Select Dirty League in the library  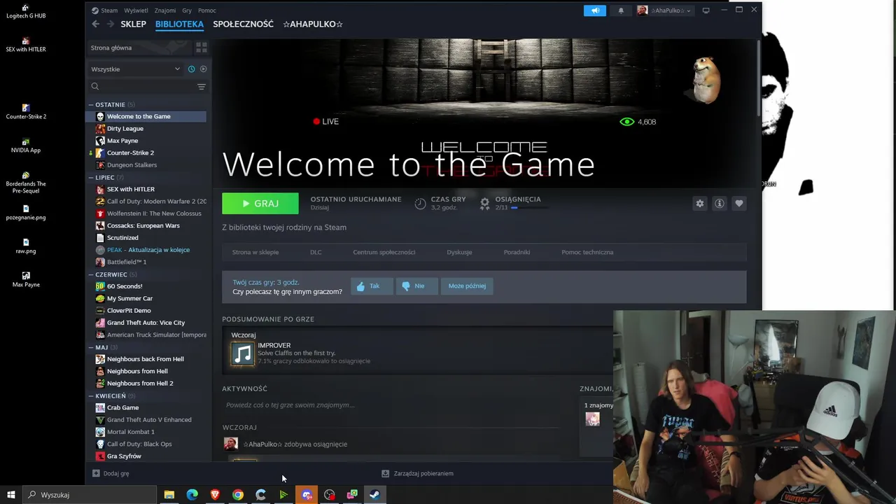[x=146, y=129]
